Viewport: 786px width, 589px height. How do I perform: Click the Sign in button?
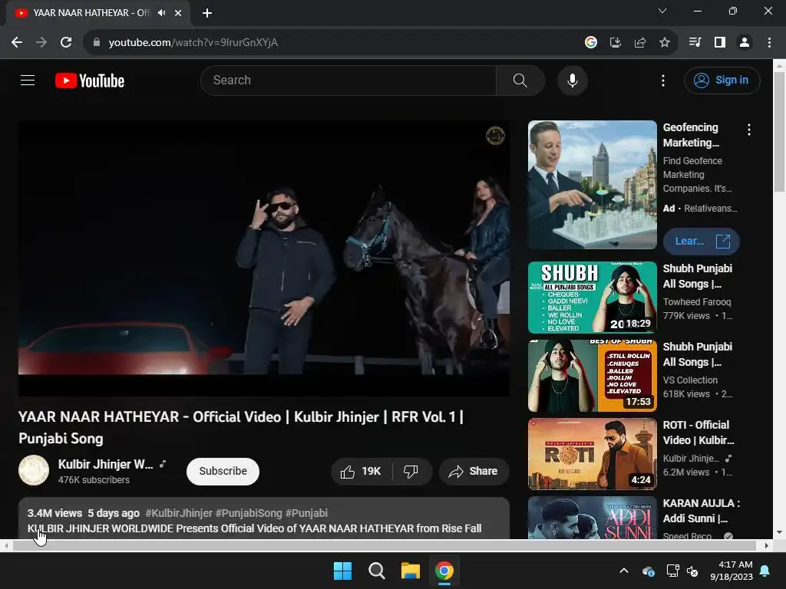(x=722, y=80)
